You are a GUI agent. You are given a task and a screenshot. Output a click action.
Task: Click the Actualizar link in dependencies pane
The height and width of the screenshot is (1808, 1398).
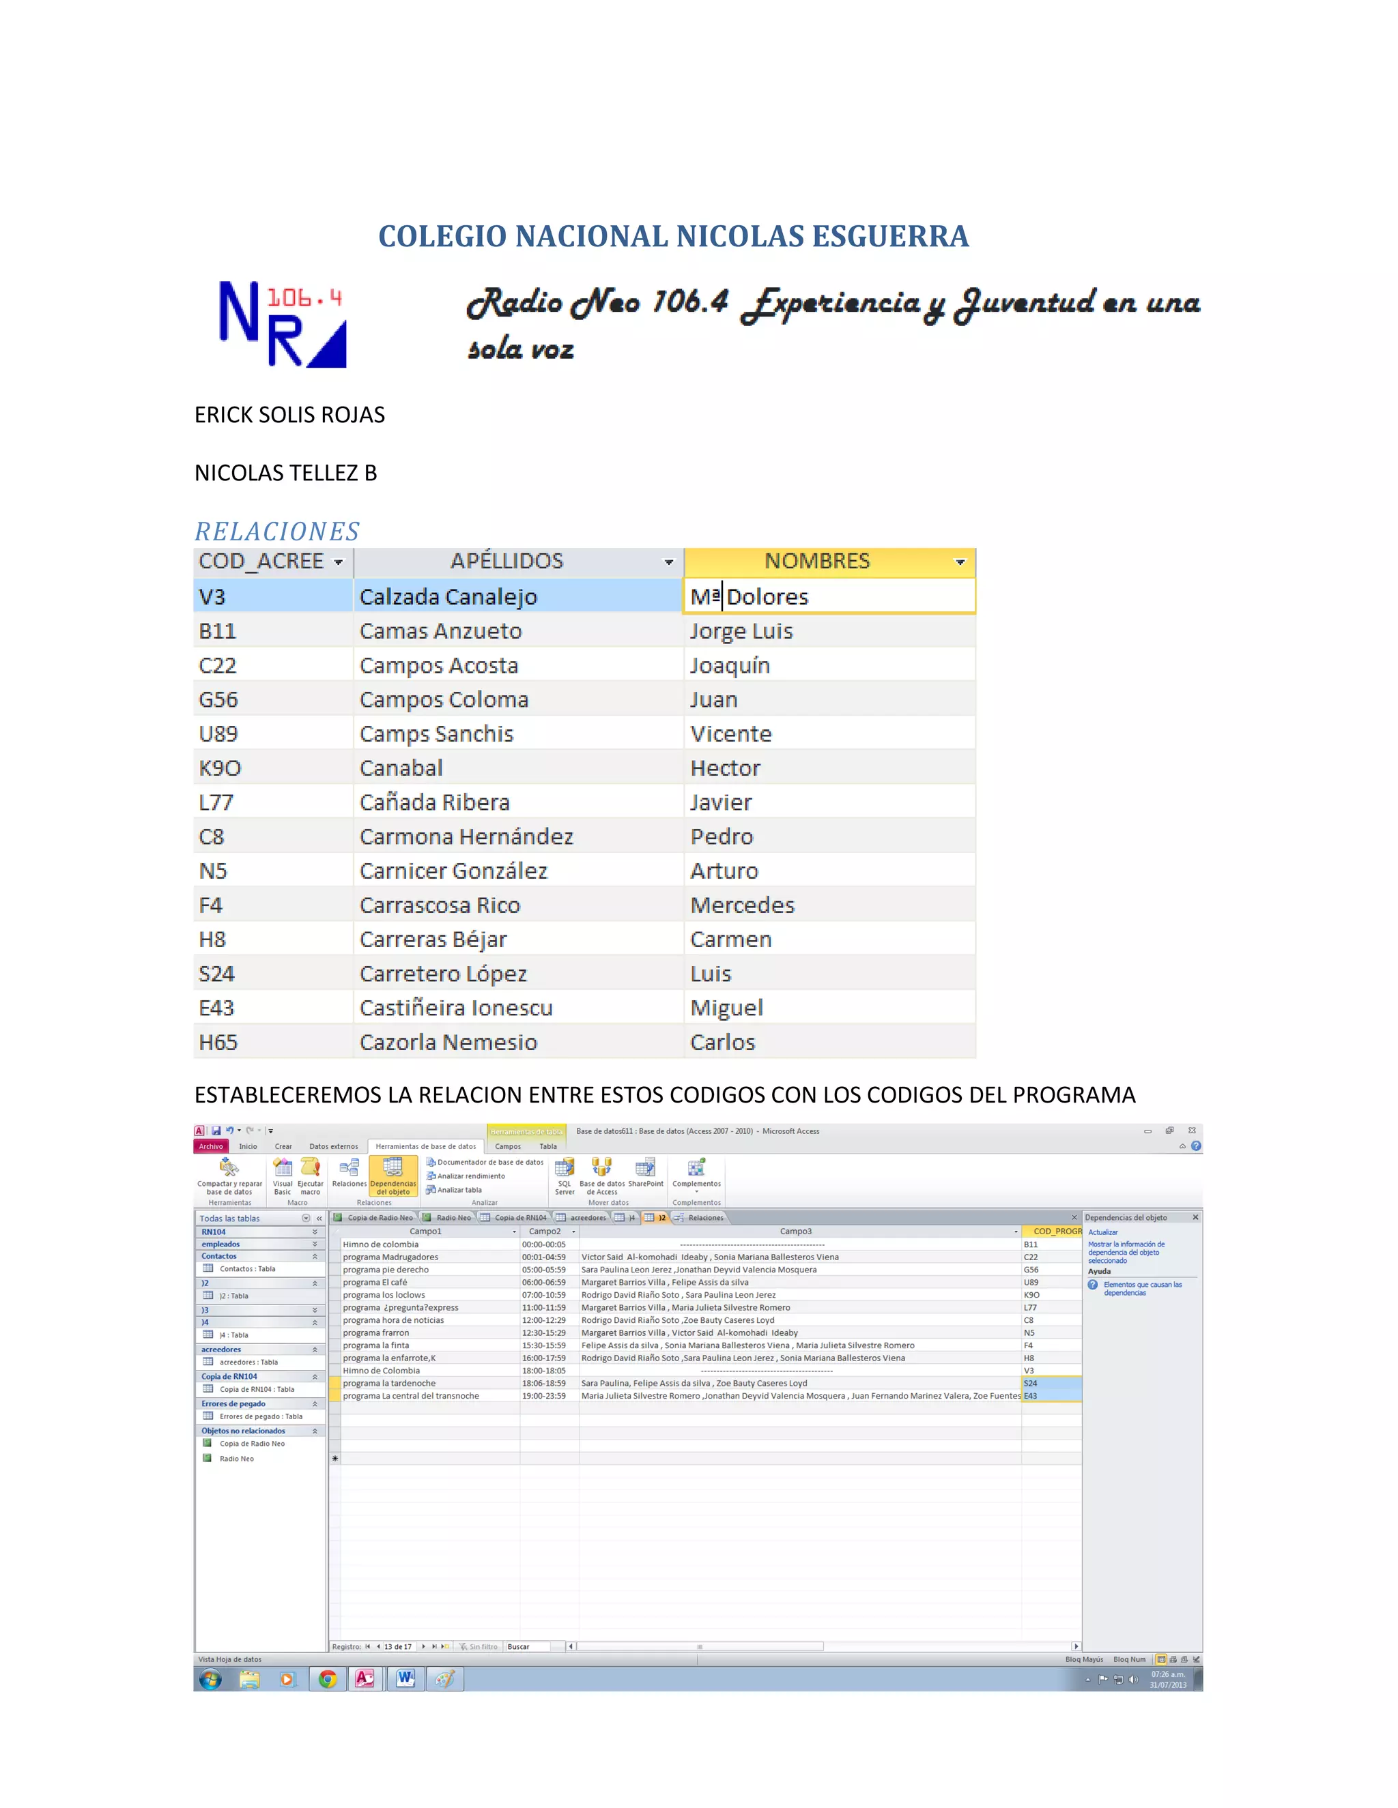[x=1102, y=1231]
